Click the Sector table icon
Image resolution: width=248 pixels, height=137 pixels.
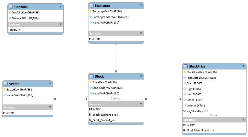[6, 84]
